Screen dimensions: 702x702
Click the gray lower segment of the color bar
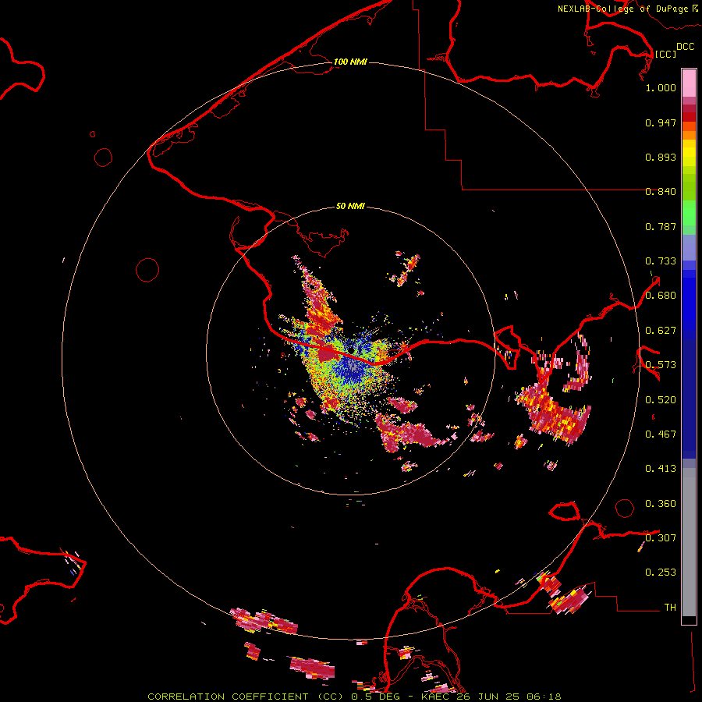click(689, 542)
